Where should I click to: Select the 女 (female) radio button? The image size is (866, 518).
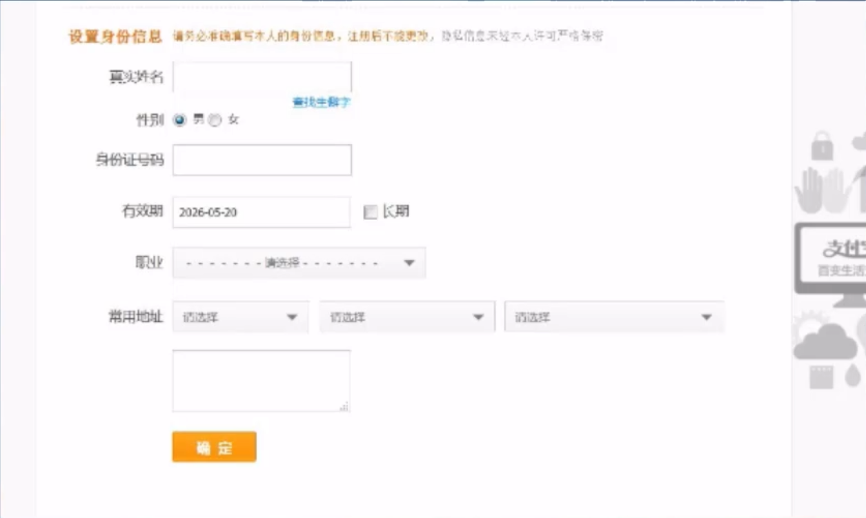coord(215,120)
